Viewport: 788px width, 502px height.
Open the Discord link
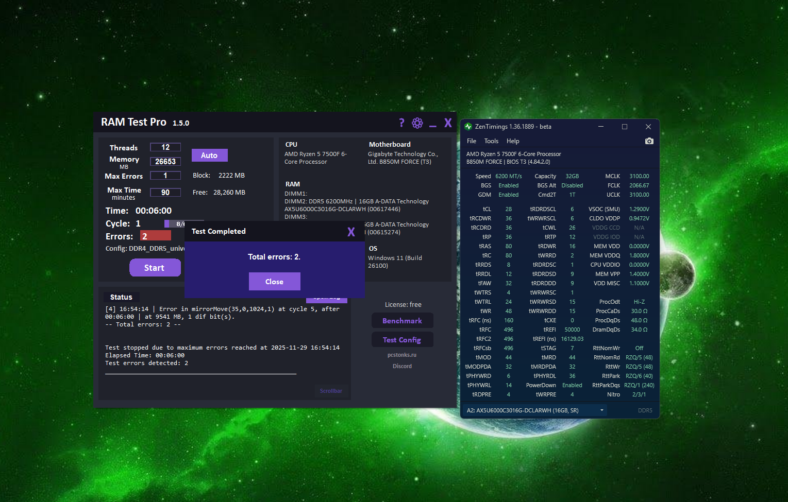click(x=402, y=366)
